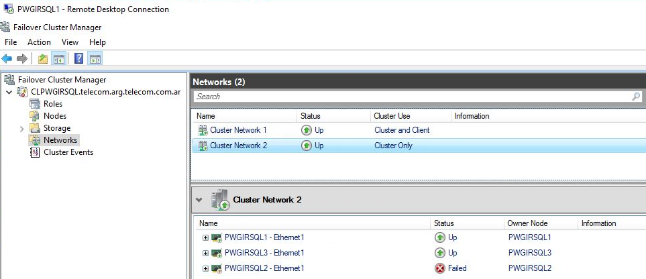Open the View menu
The width and height of the screenshot is (646, 279).
70,42
